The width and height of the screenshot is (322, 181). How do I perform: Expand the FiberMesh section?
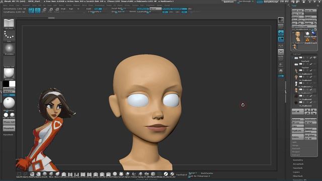tap(298, 176)
